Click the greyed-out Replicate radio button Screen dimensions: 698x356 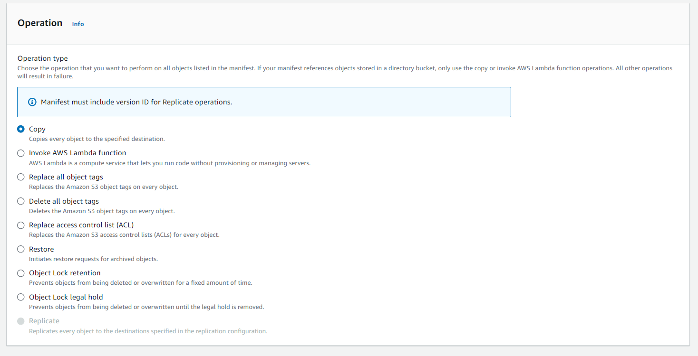[x=21, y=321]
